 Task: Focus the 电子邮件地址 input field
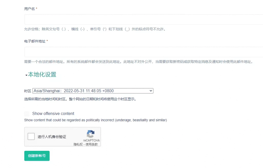[143, 52]
